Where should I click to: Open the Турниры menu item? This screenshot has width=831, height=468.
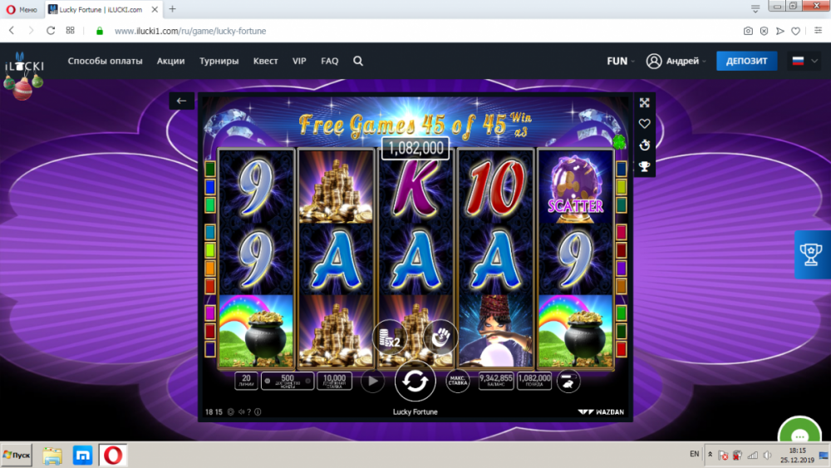(x=219, y=61)
